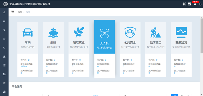The width and height of the screenshot is (203, 96).
Task: Open the home icon in the sidebar
Action: (x=4, y=12)
